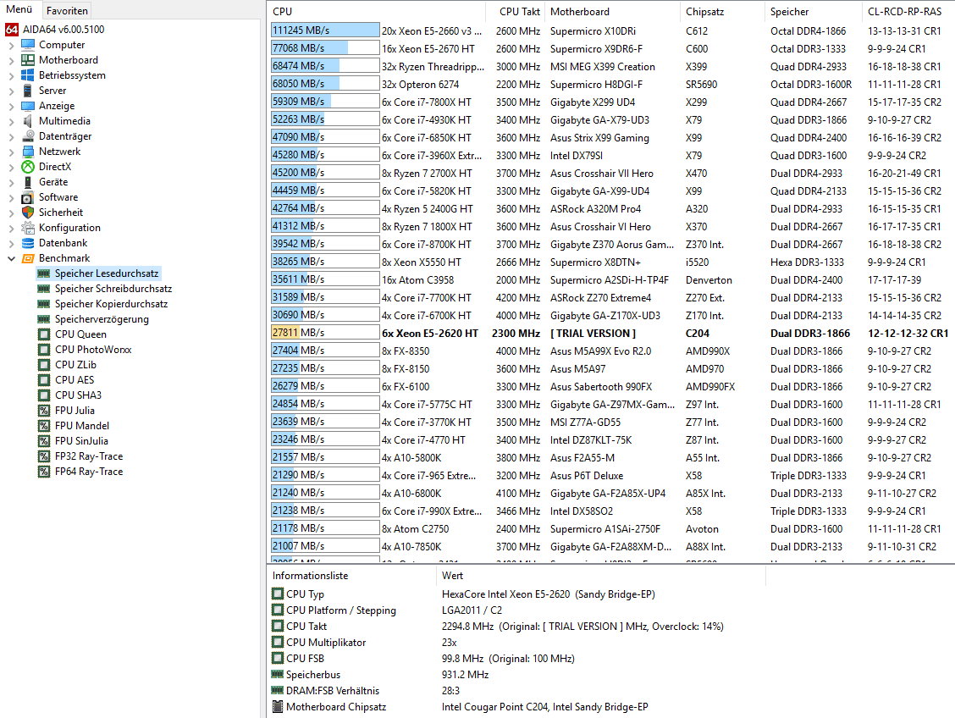This screenshot has width=955, height=718.
Task: Switch to the Menü tab
Action: click(19, 10)
